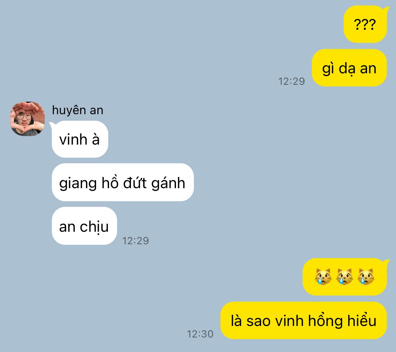Select the 'giang hồ đứt gánh' message
The height and width of the screenshot is (352, 396).
tap(123, 182)
